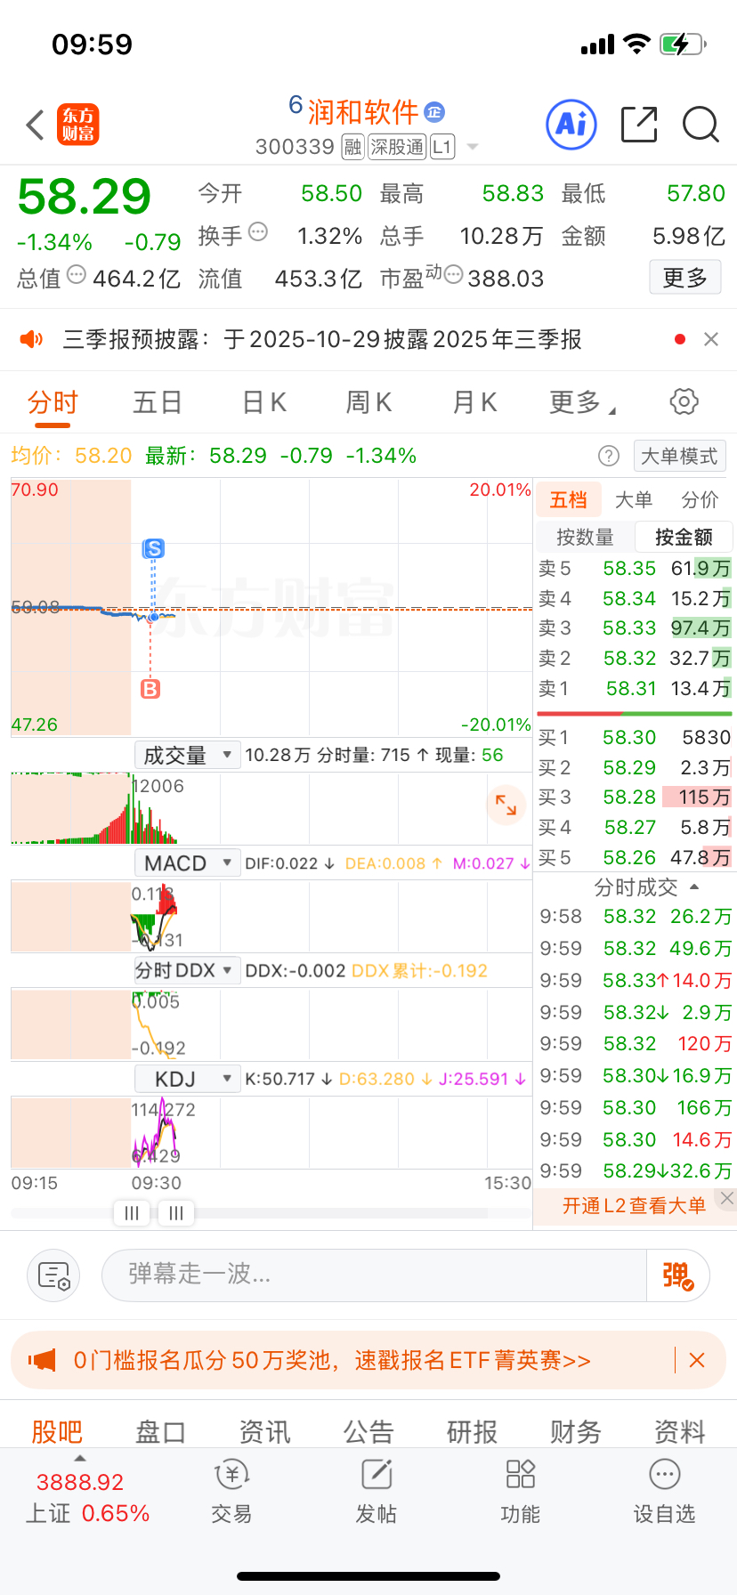Image resolution: width=737 pixels, height=1595 pixels.
Task: Open the 更多 chart period dropdown
Action: tap(583, 402)
